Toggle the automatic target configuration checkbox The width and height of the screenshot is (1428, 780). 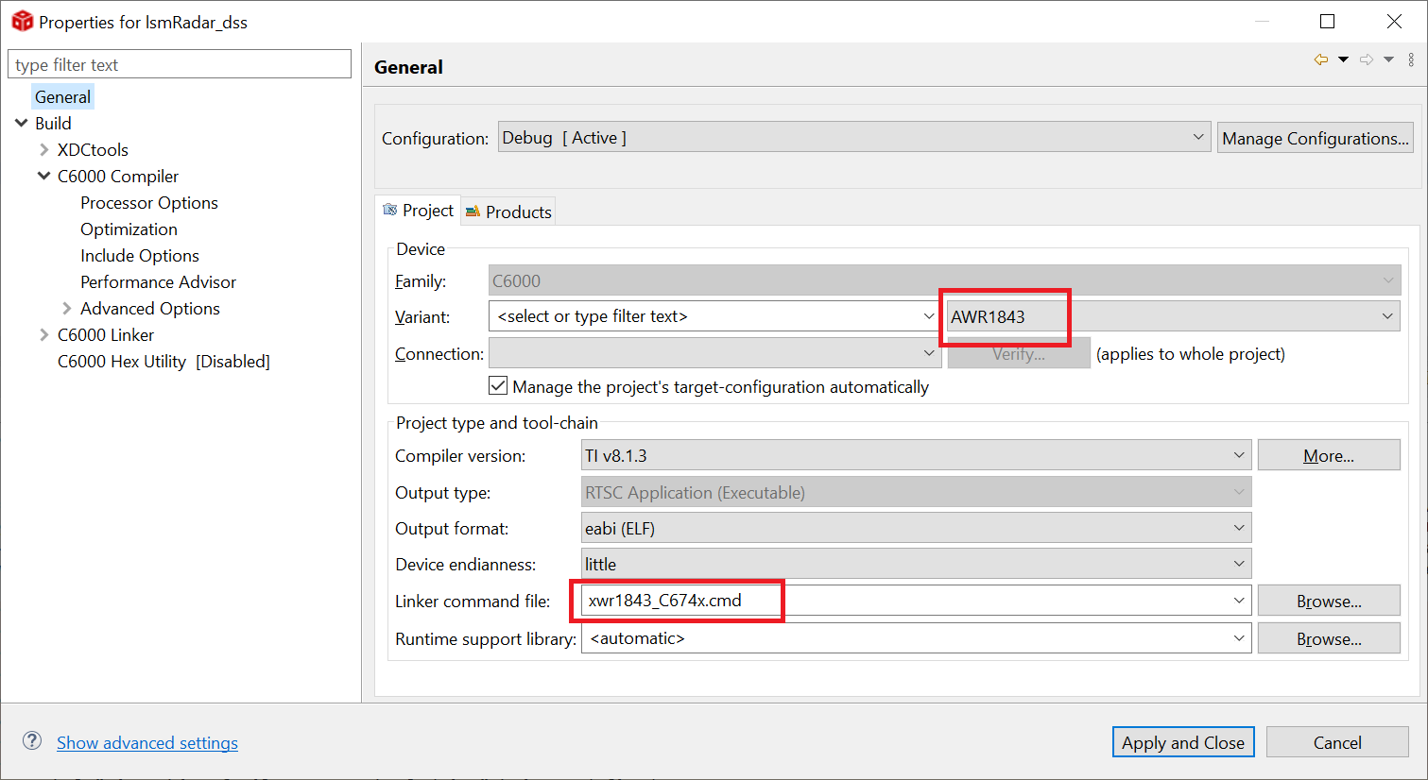pyautogui.click(x=498, y=385)
